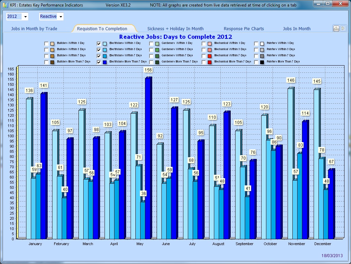Viewport: 351px width, 264px height.
Task: Enable Gardeners Within 3 Days series
Action: pos(151,50)
